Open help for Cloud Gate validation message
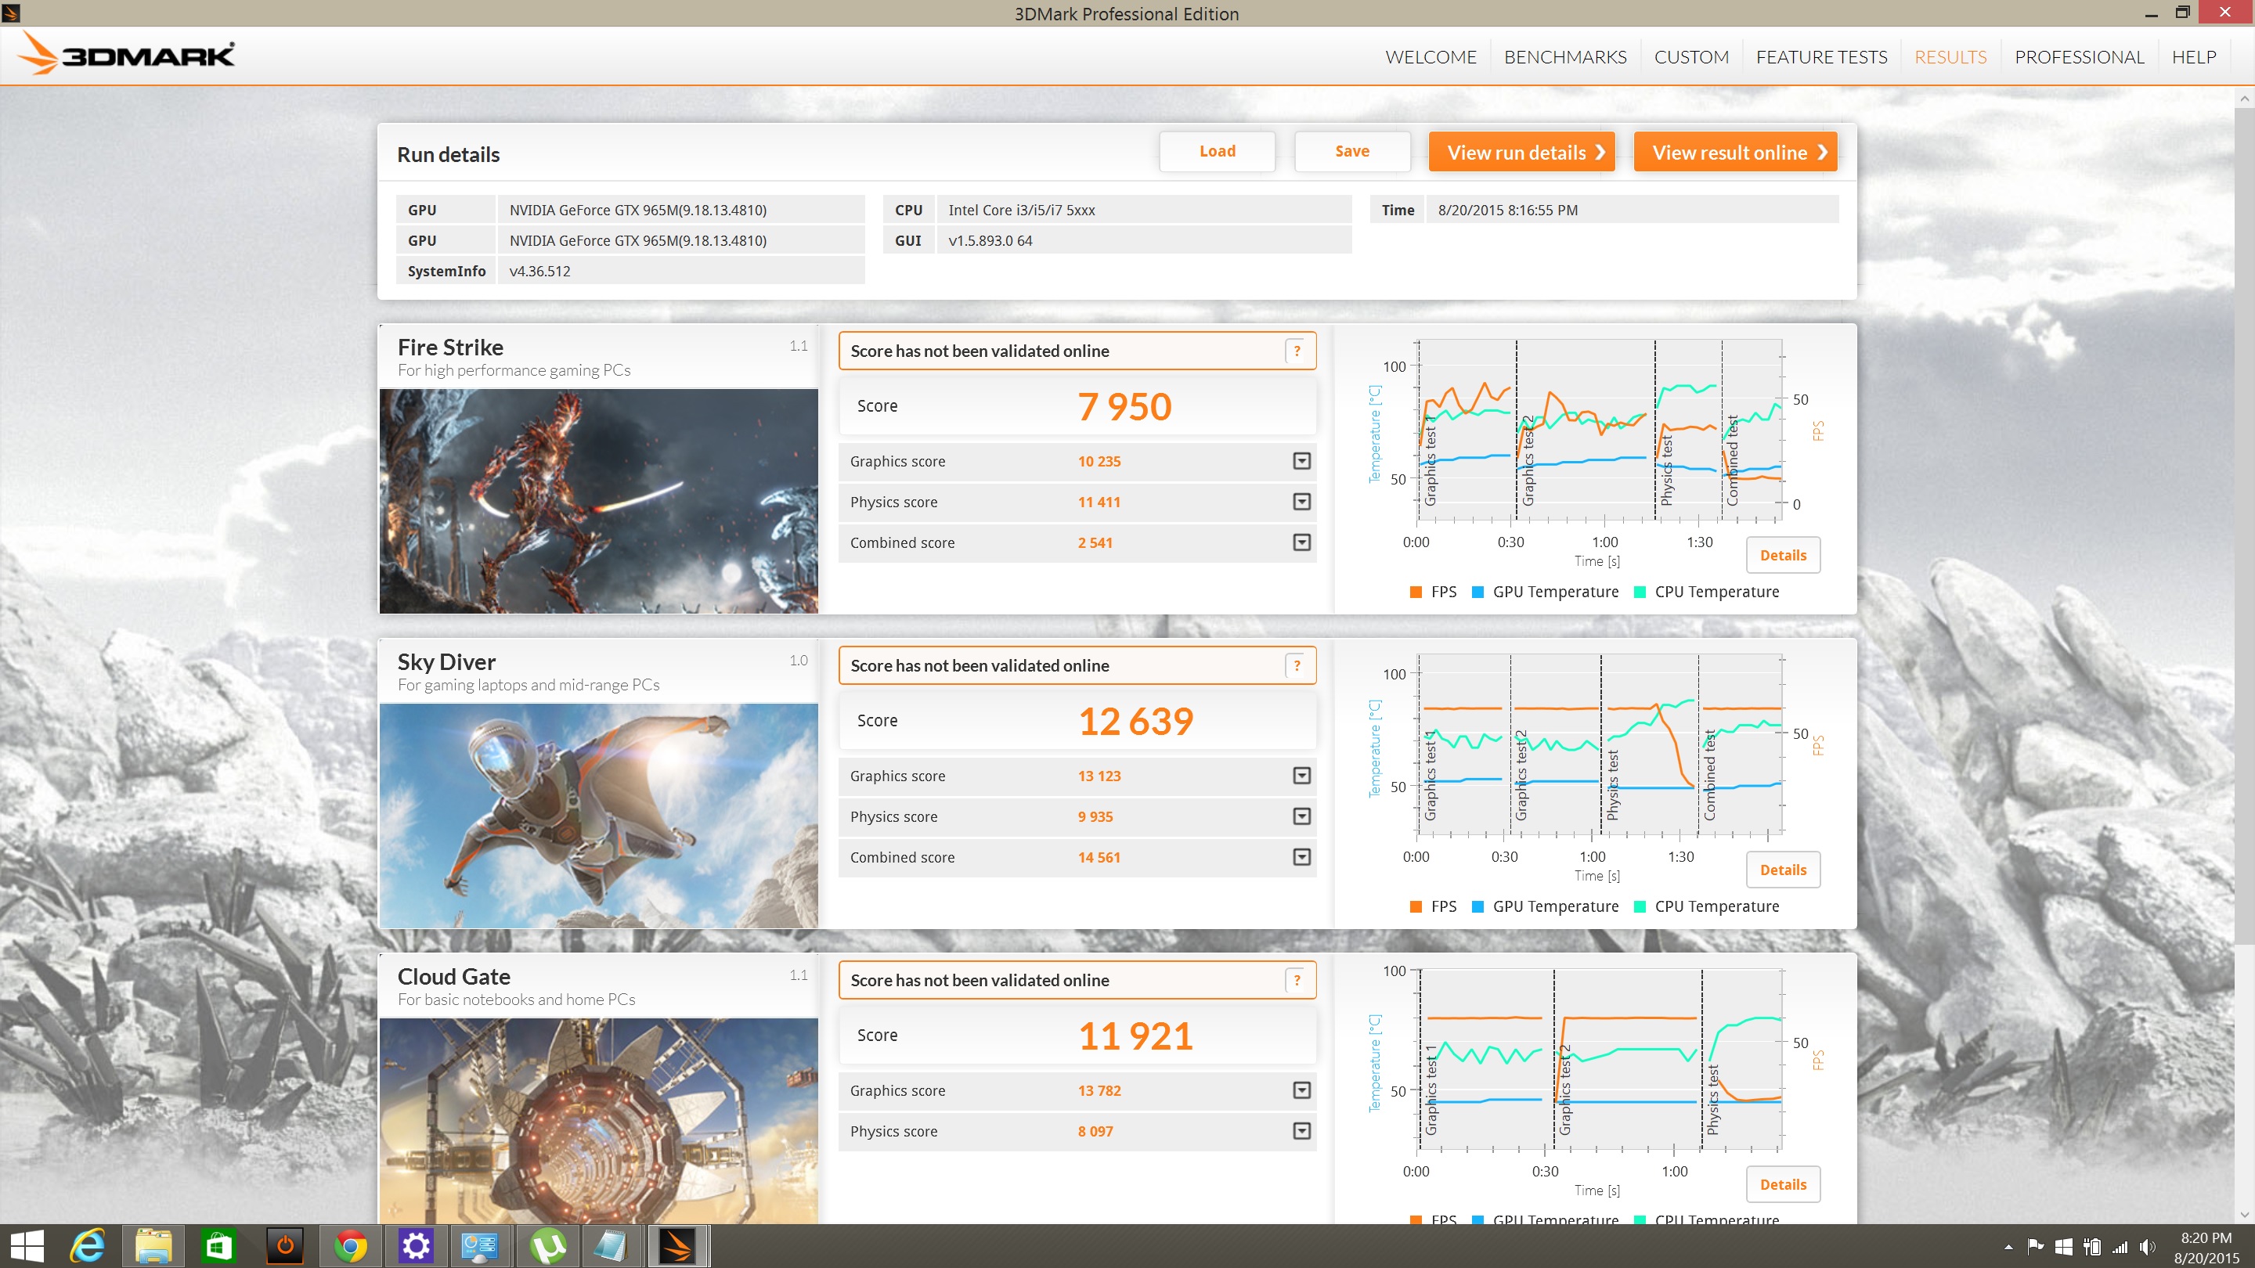Image resolution: width=2255 pixels, height=1268 pixels. pos(1297,980)
